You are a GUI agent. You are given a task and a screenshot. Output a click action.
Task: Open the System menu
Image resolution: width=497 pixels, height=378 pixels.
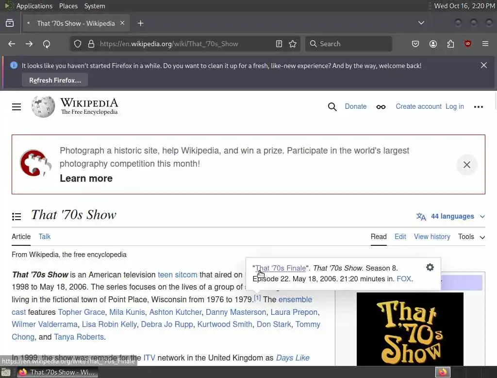pos(95,6)
